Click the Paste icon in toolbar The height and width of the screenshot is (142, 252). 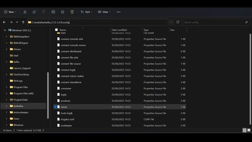pyautogui.click(x=44, y=12)
